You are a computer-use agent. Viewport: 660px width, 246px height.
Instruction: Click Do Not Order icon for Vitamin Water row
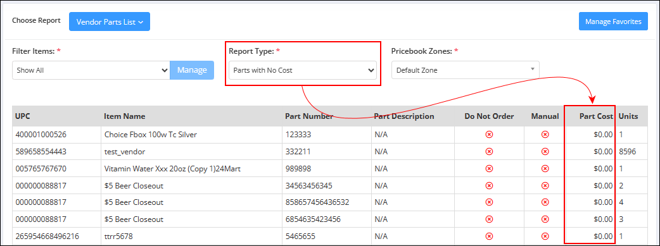(489, 169)
